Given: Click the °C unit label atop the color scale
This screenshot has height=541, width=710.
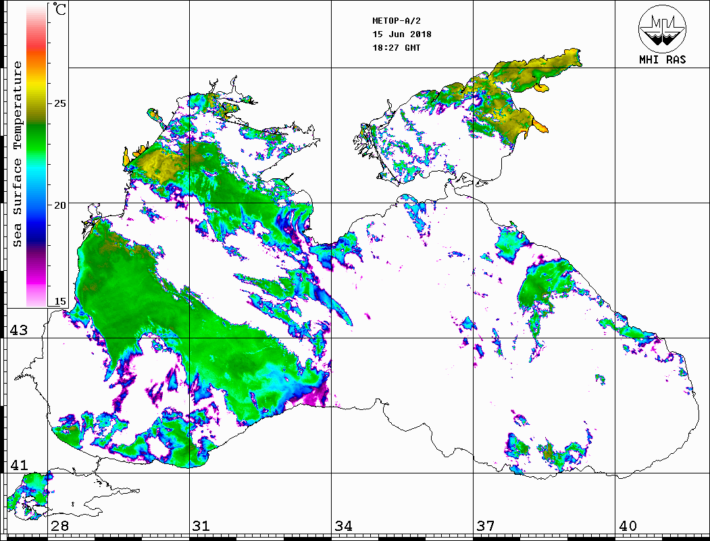Looking at the screenshot, I should (59, 9).
